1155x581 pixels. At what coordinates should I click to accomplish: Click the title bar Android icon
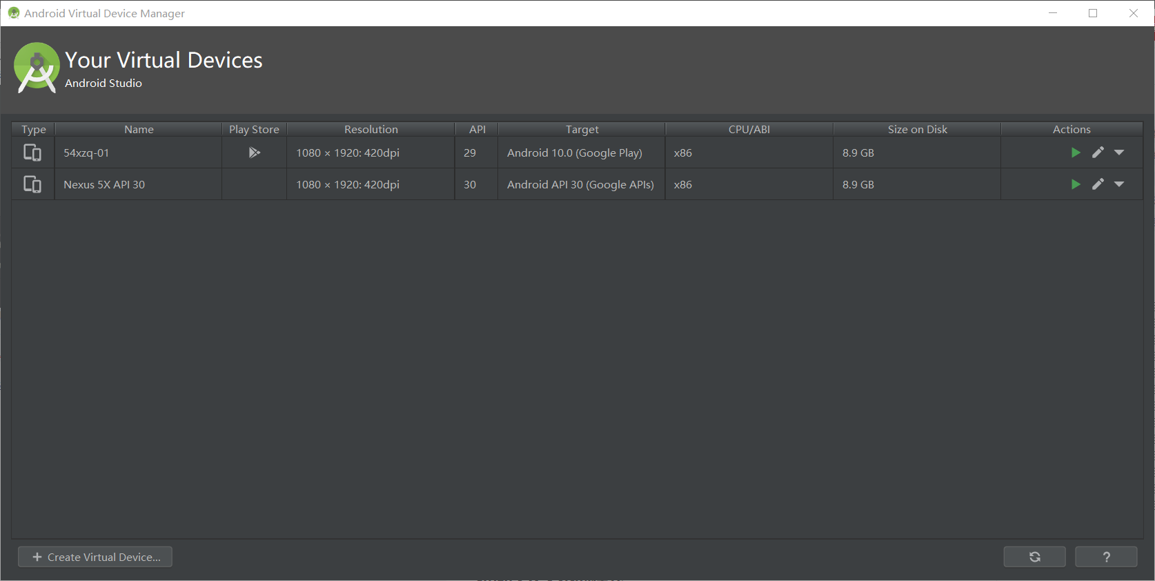click(14, 13)
